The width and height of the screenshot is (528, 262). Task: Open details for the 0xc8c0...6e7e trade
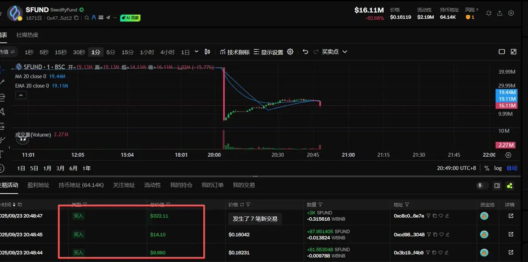coord(511,216)
